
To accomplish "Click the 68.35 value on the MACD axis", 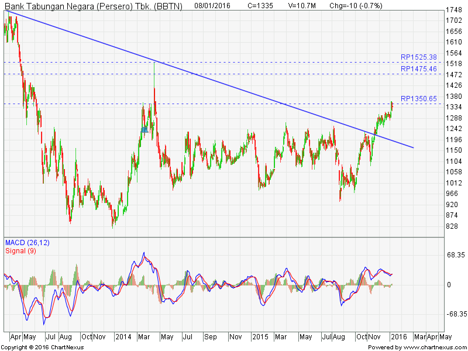I will (x=455, y=255).
